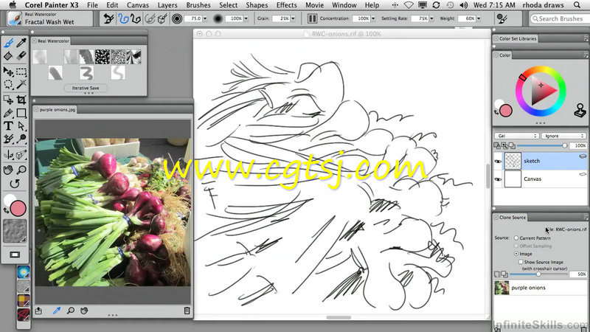
Task: Select the Dodge tool
Action: click(21, 139)
